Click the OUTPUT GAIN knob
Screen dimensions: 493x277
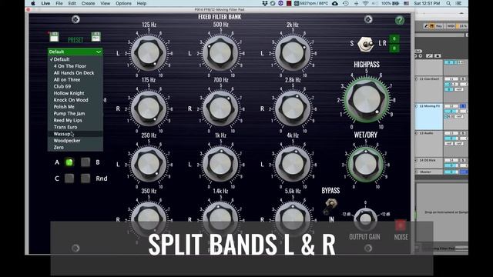[365, 219]
